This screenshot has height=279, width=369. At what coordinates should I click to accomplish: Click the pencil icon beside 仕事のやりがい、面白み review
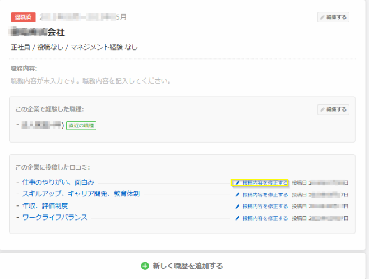237,183
